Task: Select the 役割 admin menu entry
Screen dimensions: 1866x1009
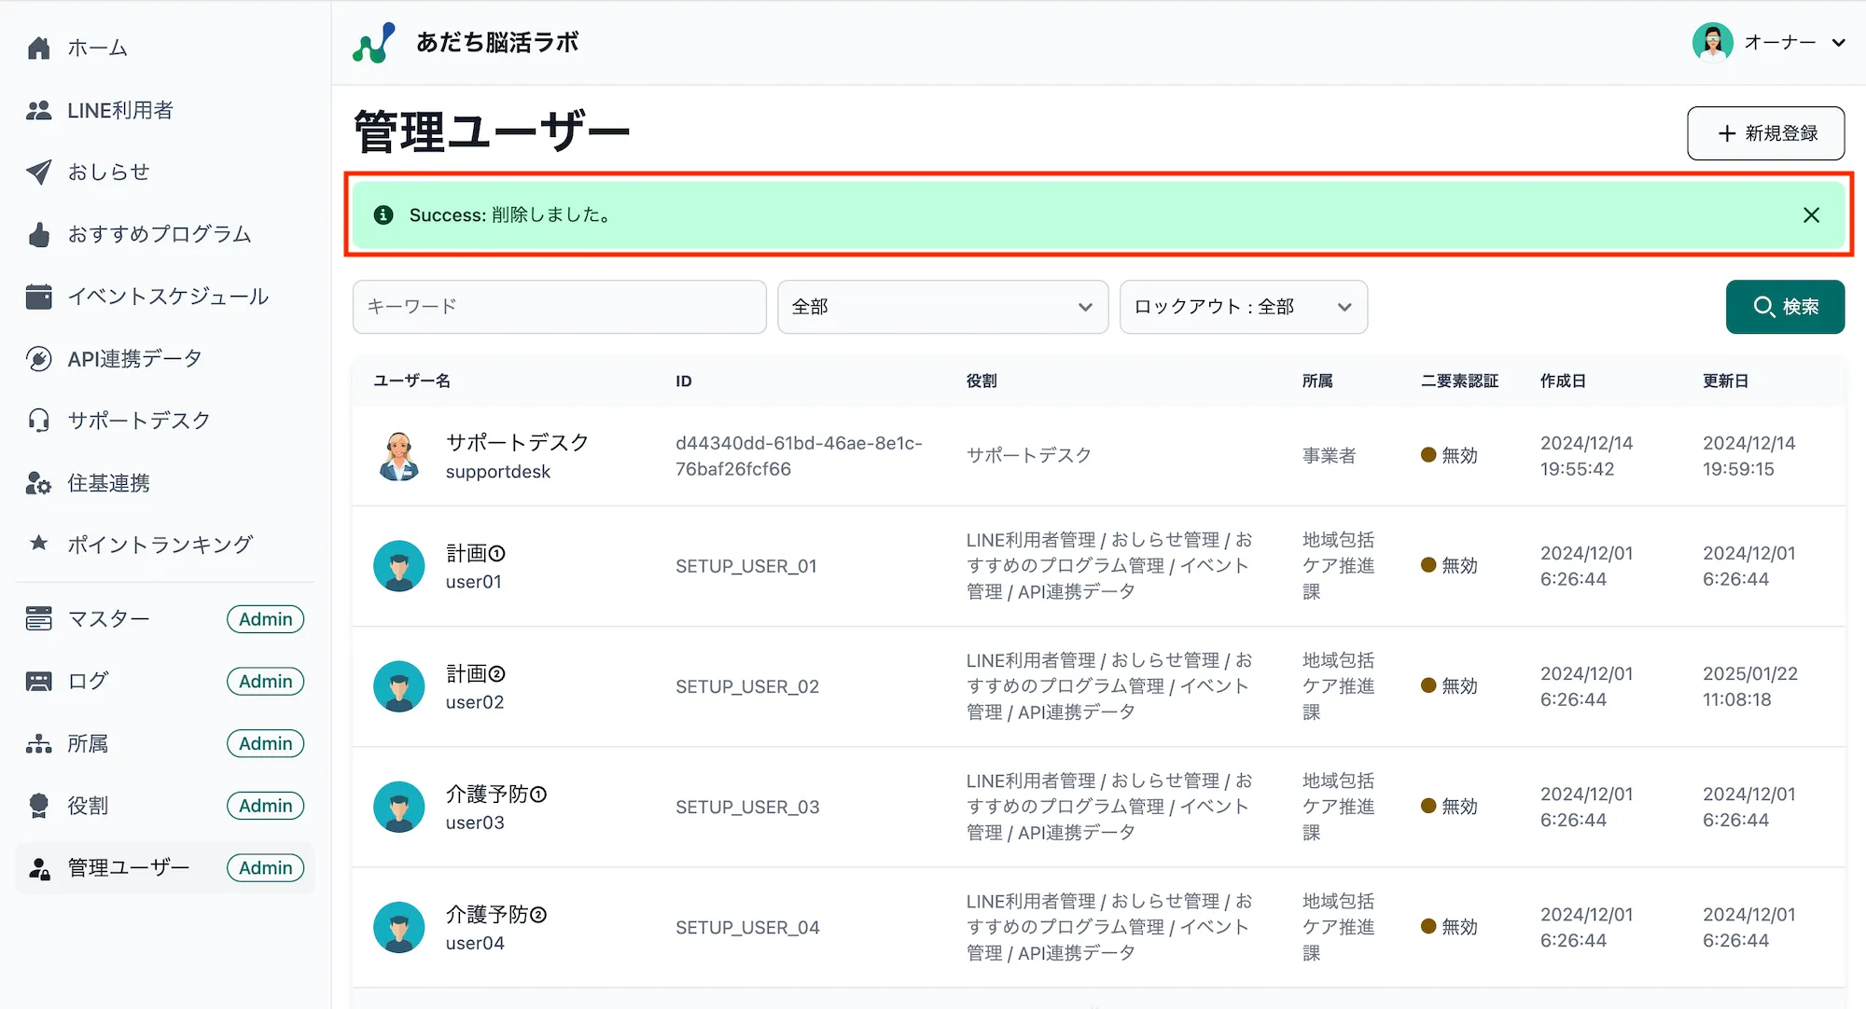Action: point(87,805)
